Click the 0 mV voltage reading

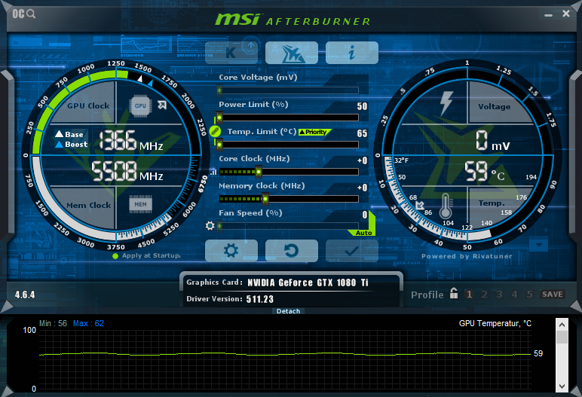point(493,141)
